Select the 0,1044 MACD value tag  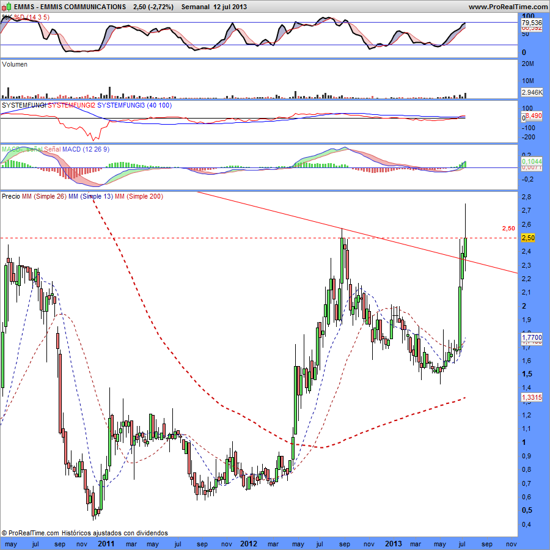click(x=532, y=161)
